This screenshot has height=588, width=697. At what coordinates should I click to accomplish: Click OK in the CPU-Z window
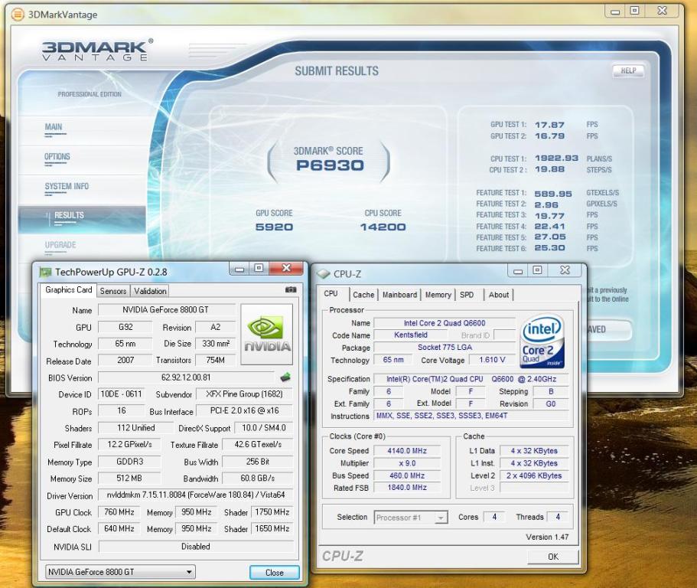553,557
